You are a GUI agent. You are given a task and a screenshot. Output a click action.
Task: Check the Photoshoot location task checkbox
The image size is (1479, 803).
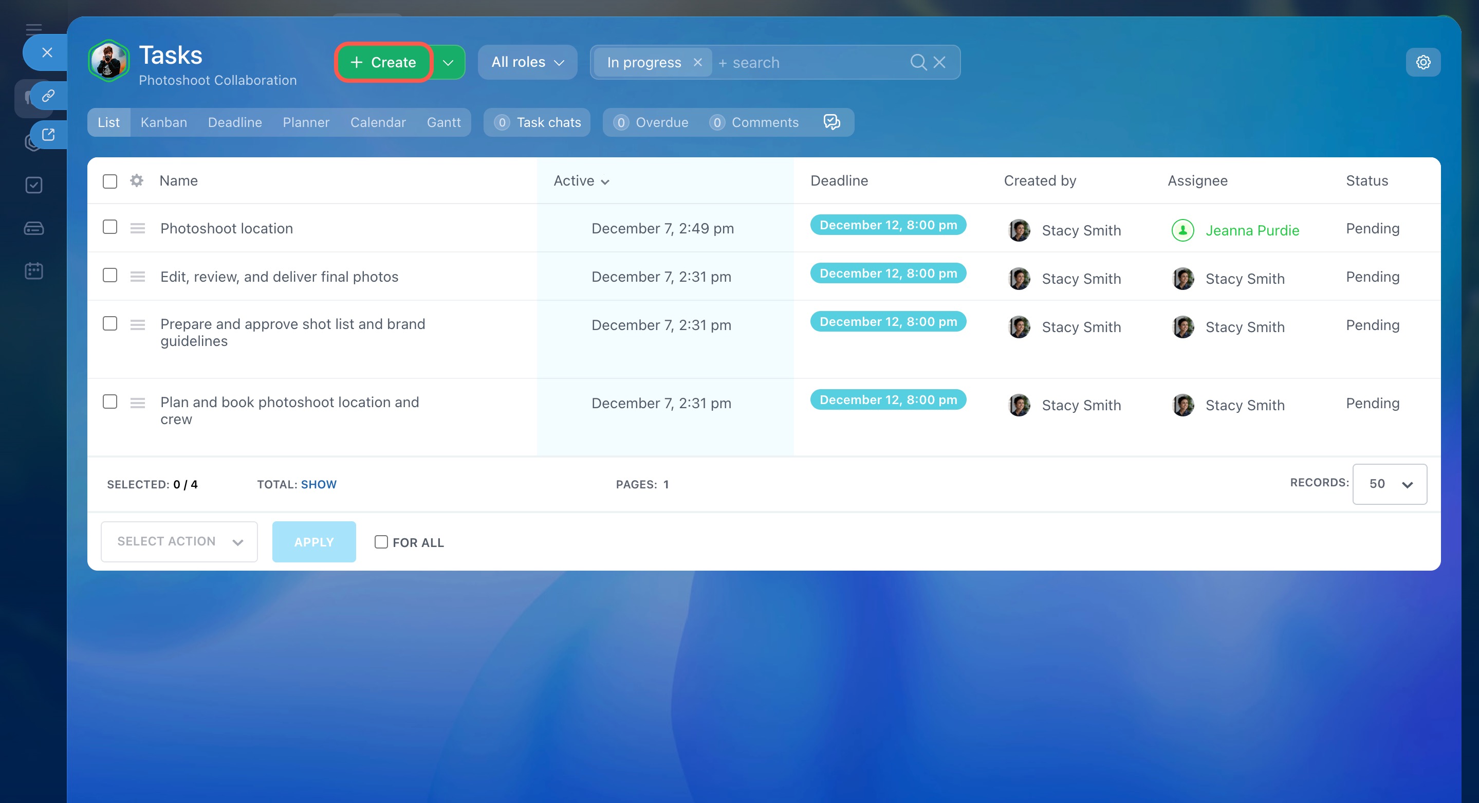(x=109, y=227)
